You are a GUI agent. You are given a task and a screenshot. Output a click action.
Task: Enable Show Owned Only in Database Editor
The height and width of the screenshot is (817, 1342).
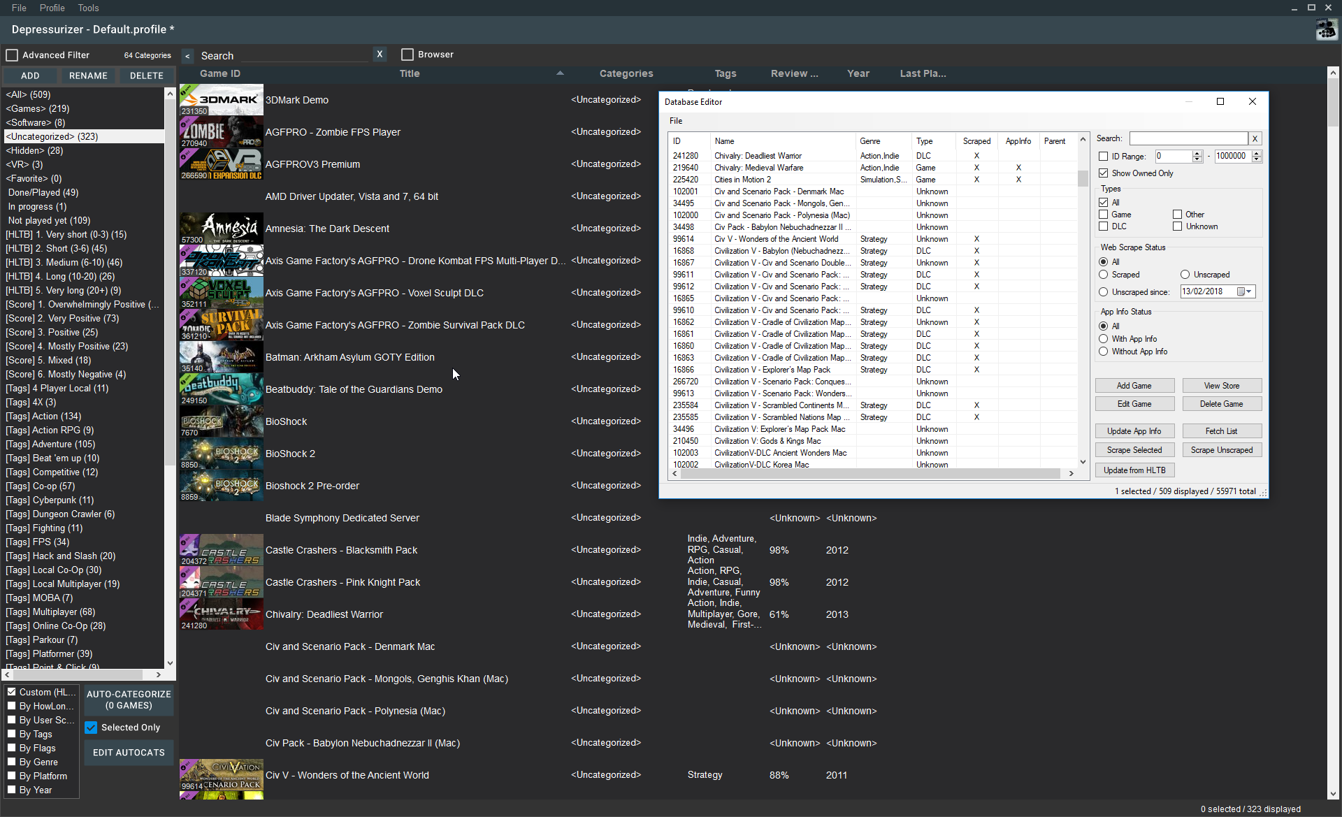[1103, 173]
